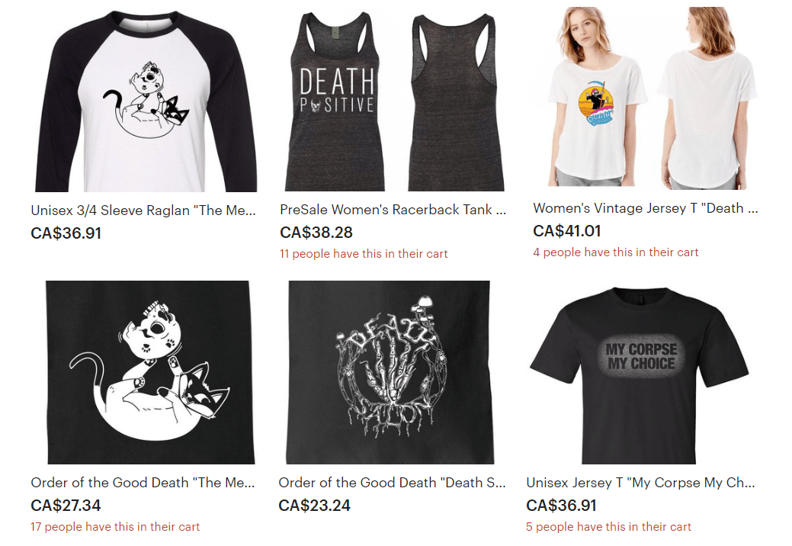View the racerback tank back view photo
This screenshot has height=546, width=792.
click(x=454, y=102)
